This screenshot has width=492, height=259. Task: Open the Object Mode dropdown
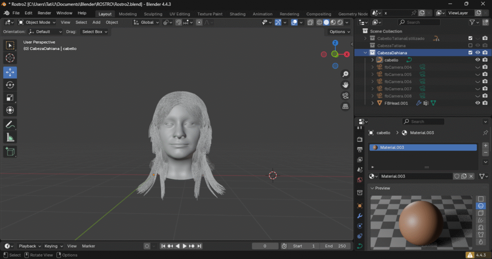(x=37, y=22)
